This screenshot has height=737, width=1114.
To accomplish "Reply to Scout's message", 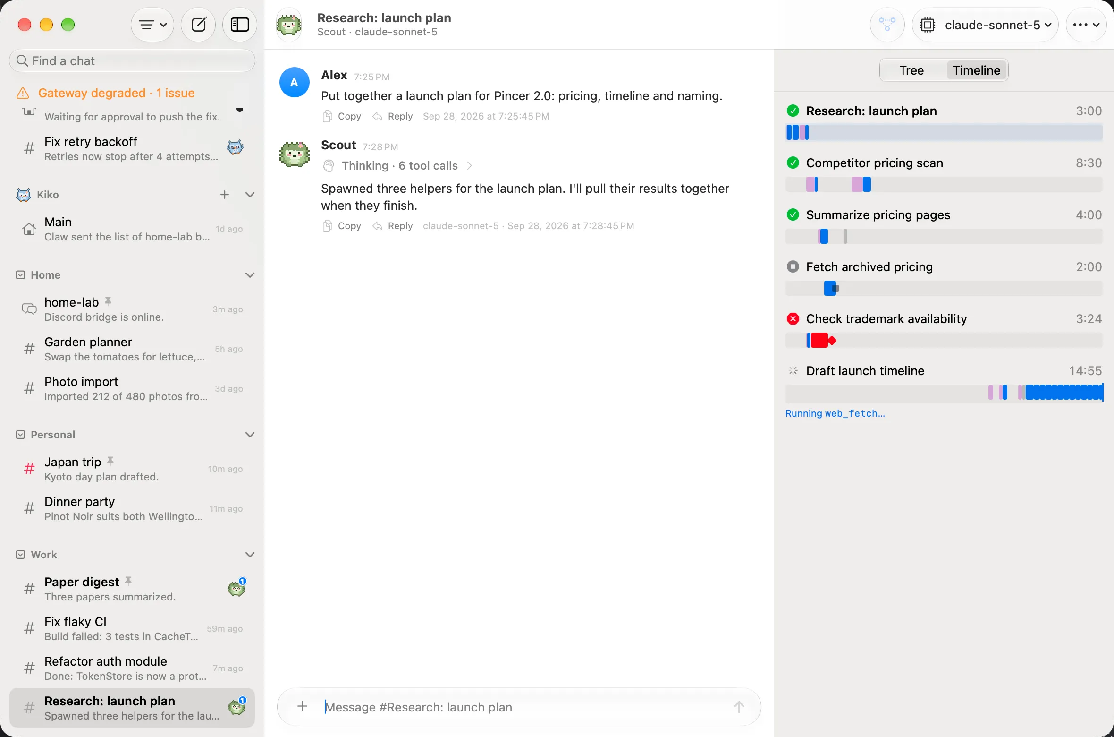I will (x=393, y=226).
